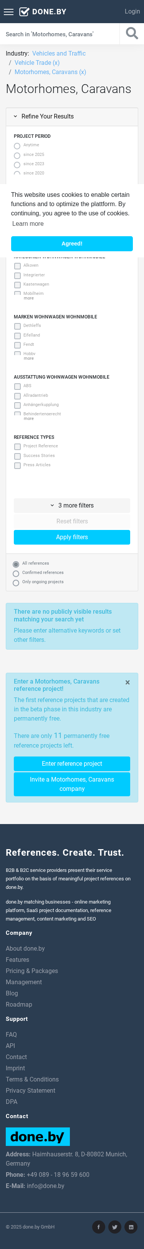Check the Dethleffs brand checkbox
The width and height of the screenshot is (144, 1249).
pos(17,326)
